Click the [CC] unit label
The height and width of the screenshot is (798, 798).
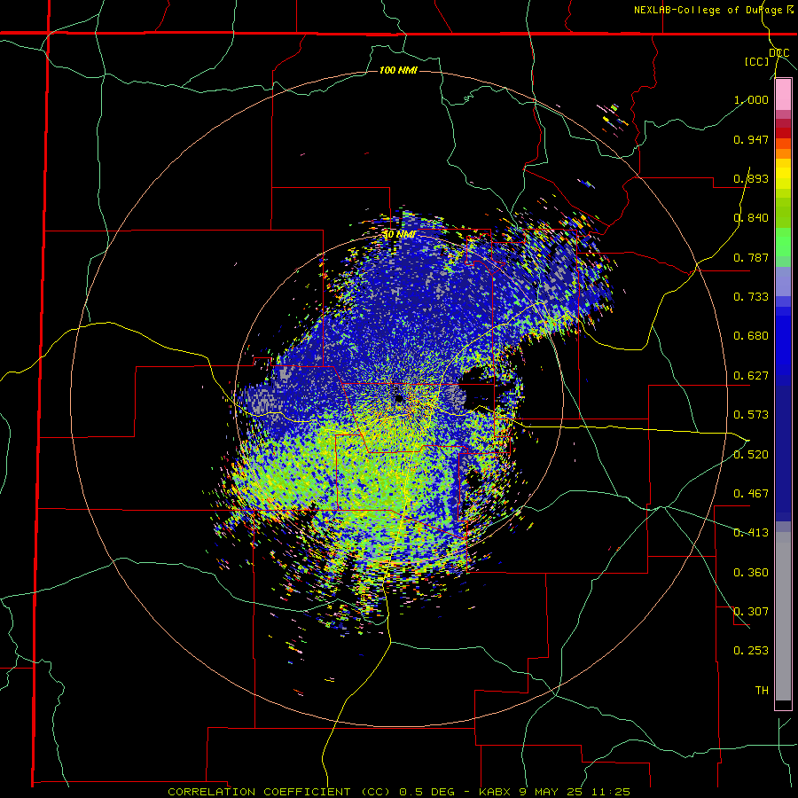tap(757, 61)
